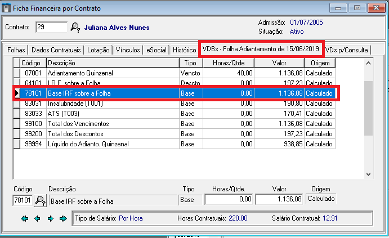Click the next record arrow

pyautogui.click(x=50, y=218)
